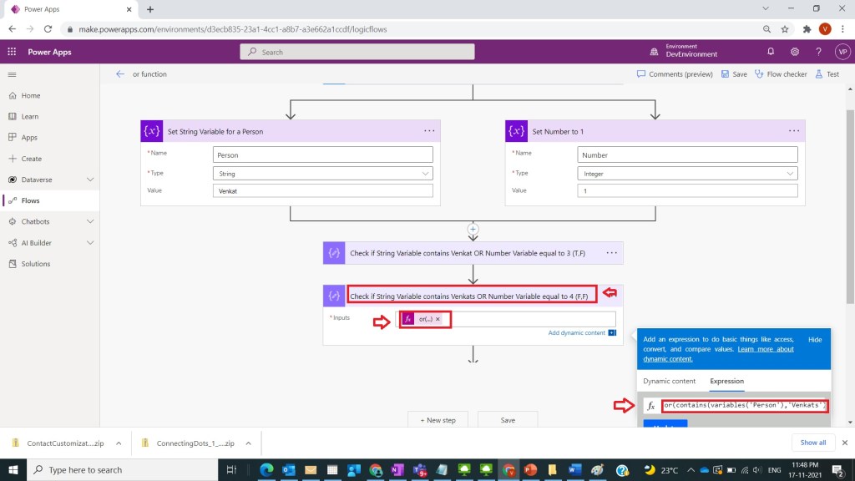
Task: Run the Flow checker
Action: pos(781,74)
